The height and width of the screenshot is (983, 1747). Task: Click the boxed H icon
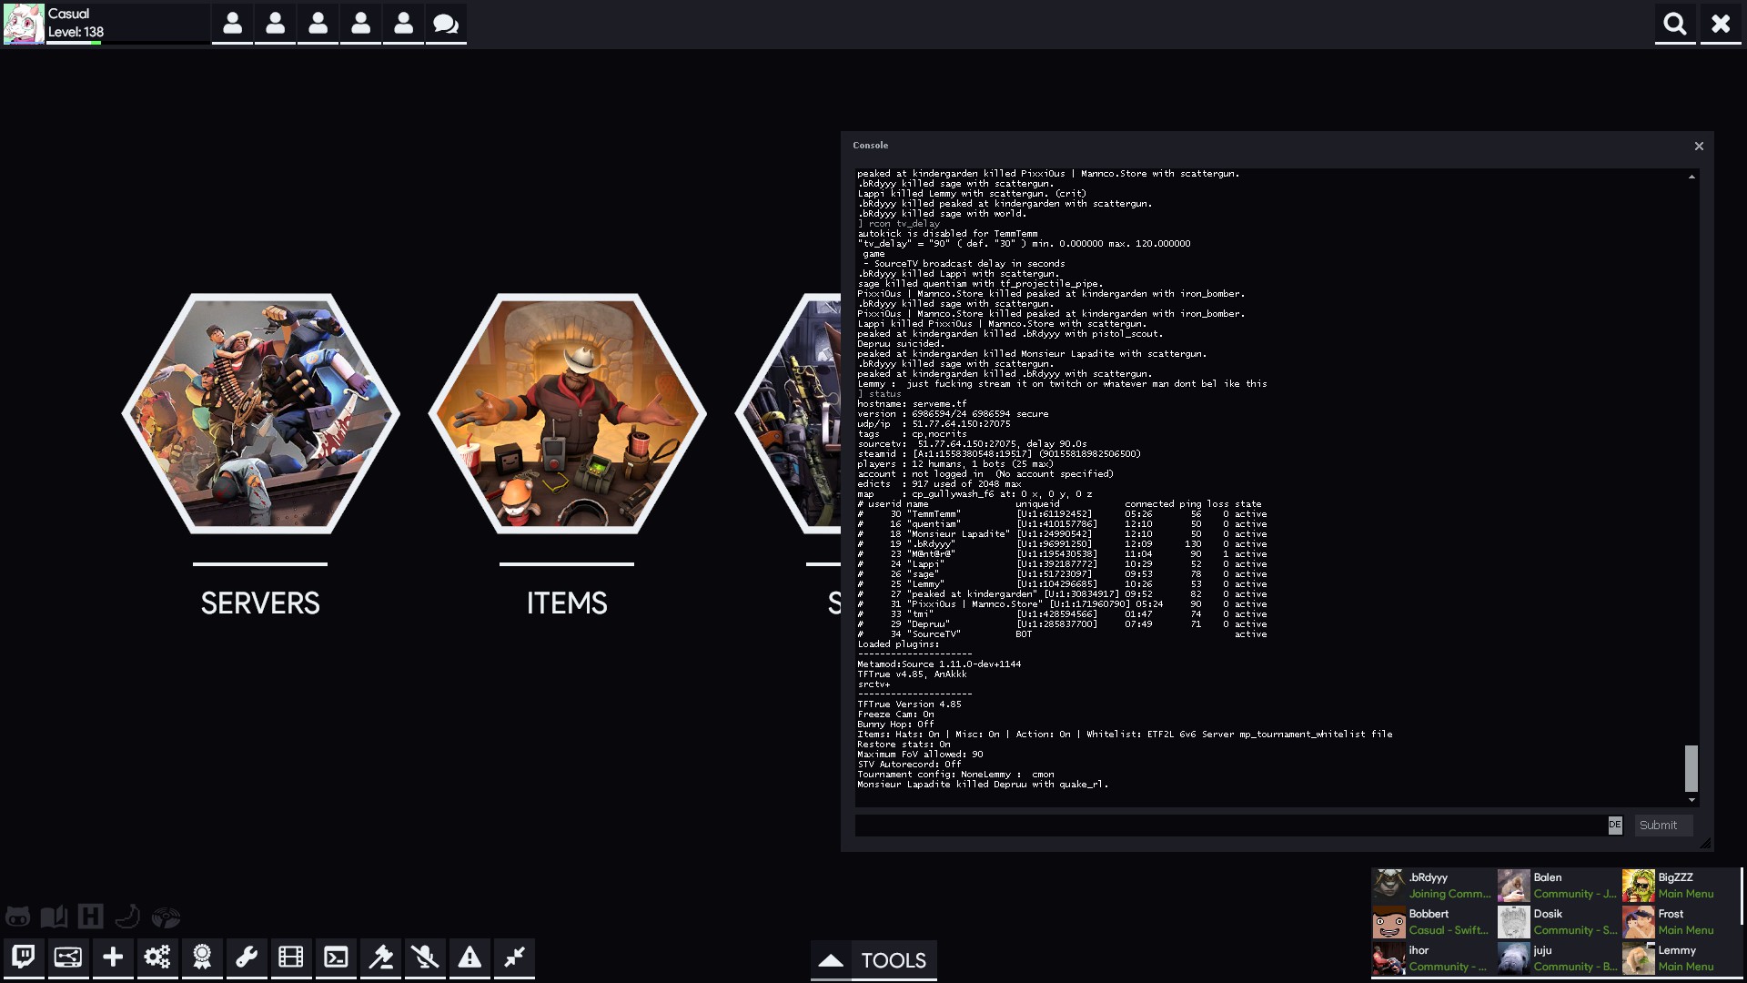point(90,917)
